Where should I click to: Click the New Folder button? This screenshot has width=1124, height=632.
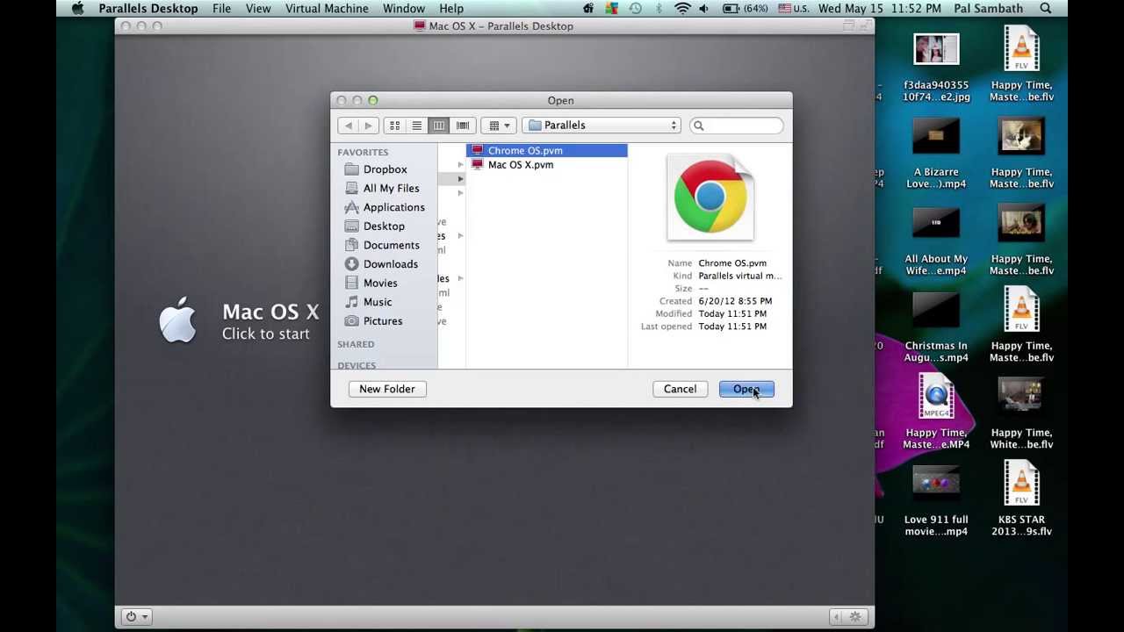coord(387,389)
